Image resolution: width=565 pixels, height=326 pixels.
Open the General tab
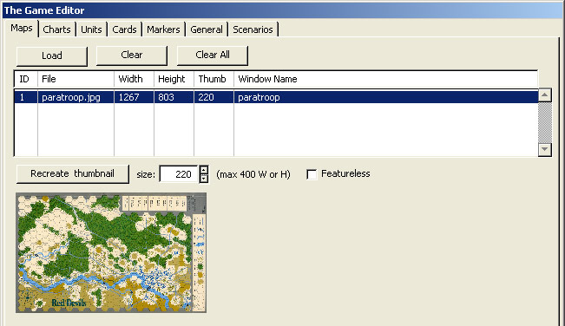(207, 29)
